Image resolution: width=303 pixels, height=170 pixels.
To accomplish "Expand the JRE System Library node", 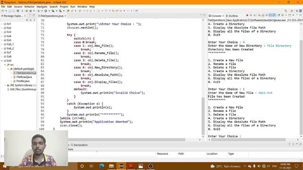I will click(x=5, y=85).
